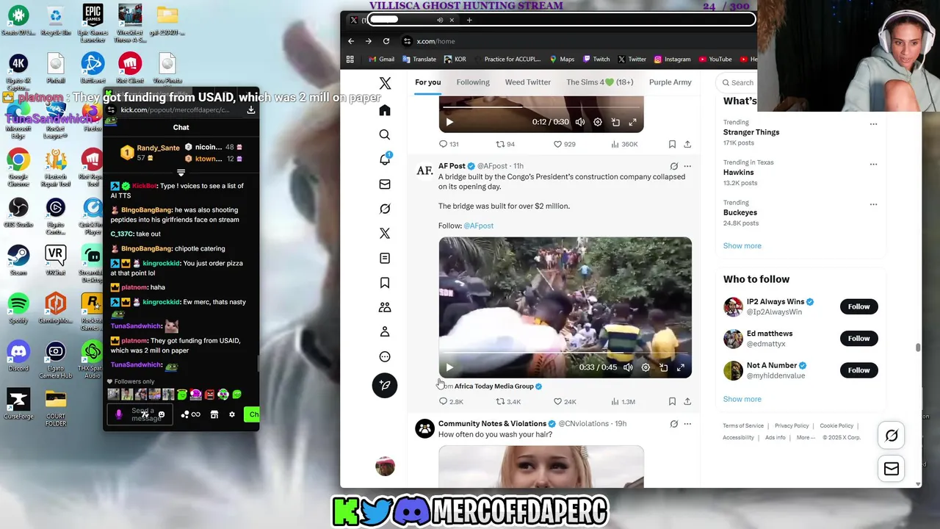Open Bookmarks icon in X sidebar

(x=385, y=283)
